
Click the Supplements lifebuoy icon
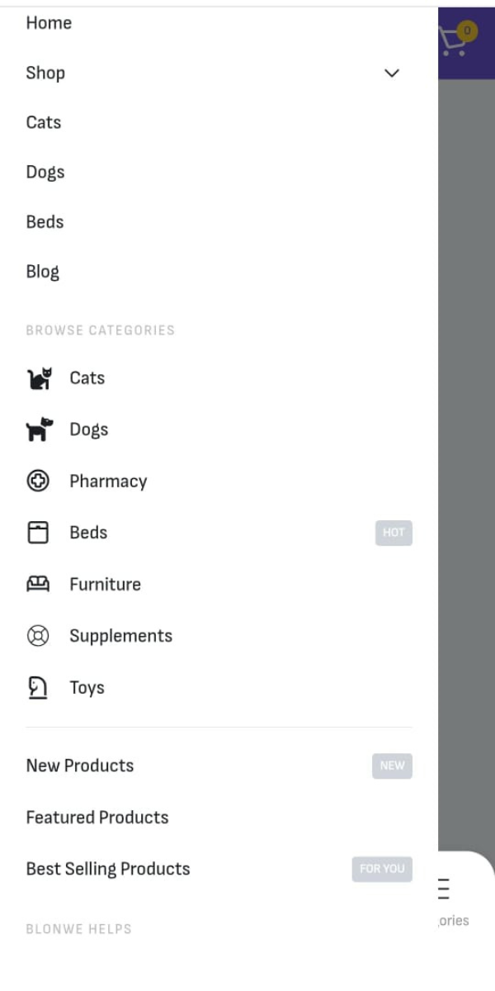38,636
